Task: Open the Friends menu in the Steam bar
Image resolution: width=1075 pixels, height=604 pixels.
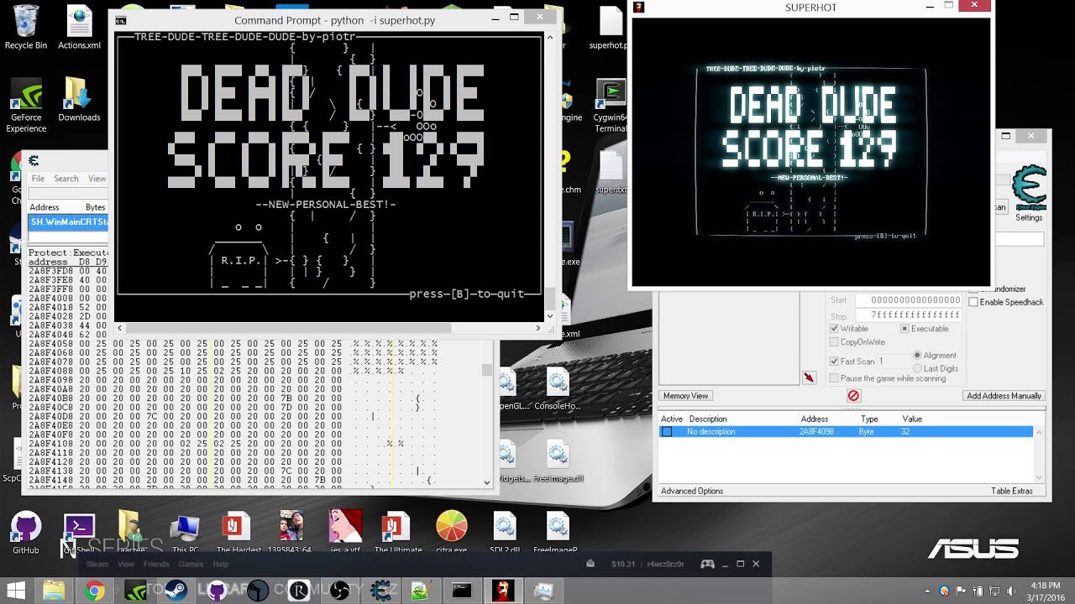Action: click(156, 564)
